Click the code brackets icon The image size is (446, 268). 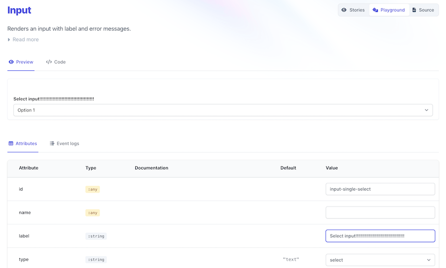coord(49,62)
